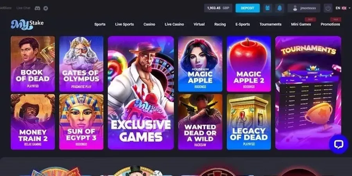Open the Live Chat link
The image size is (352, 176).
click(23, 8)
